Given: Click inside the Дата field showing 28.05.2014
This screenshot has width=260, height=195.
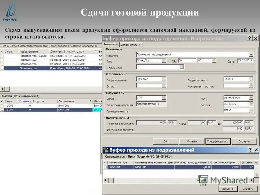Looking at the screenshot, I should pos(245,61).
